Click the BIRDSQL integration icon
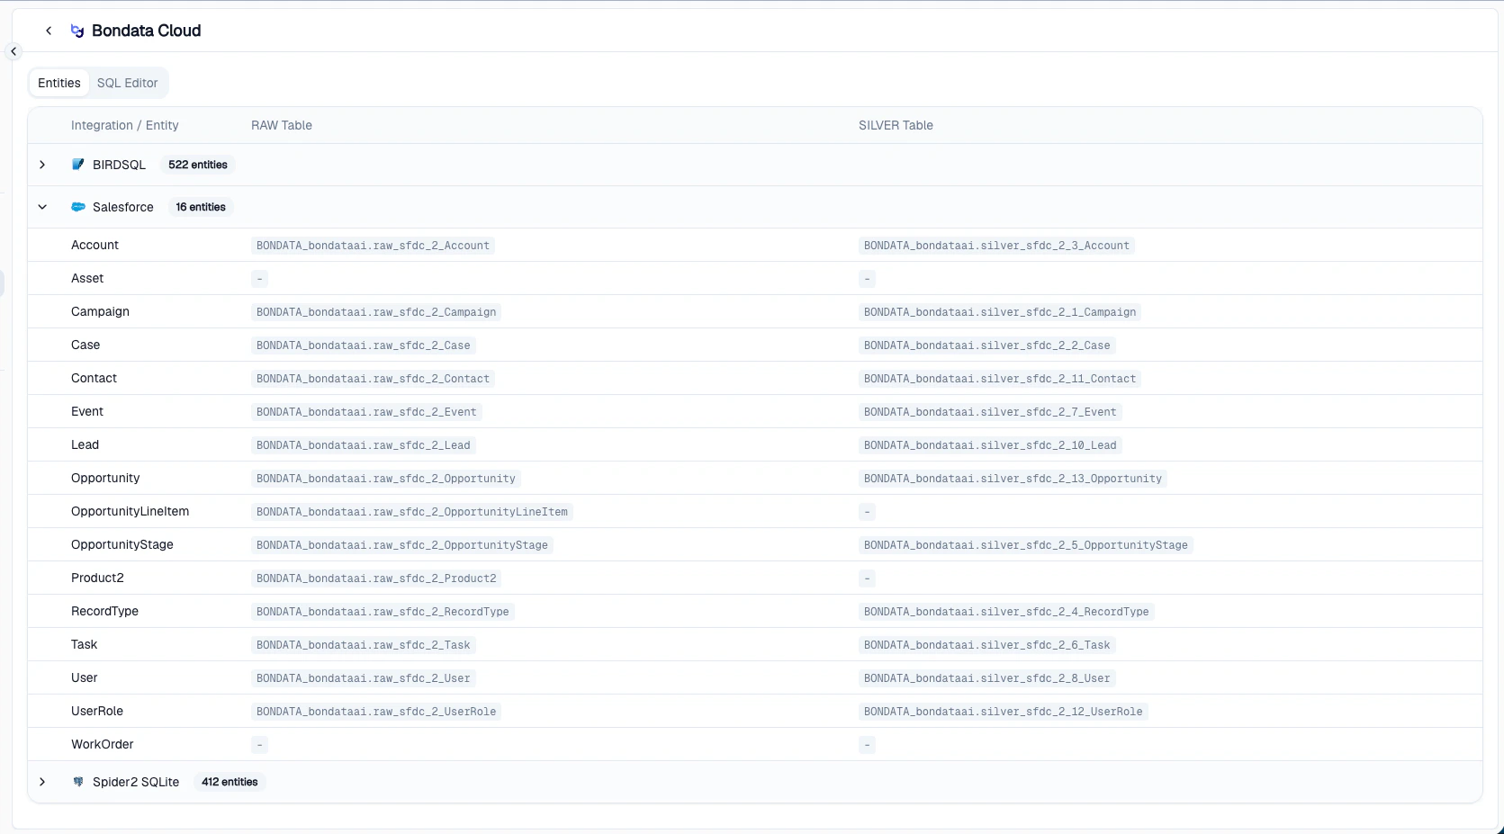This screenshot has width=1504, height=834. point(78,165)
